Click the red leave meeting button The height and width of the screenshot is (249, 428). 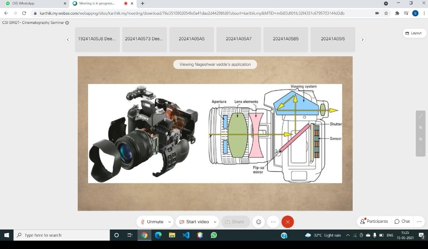(x=287, y=222)
